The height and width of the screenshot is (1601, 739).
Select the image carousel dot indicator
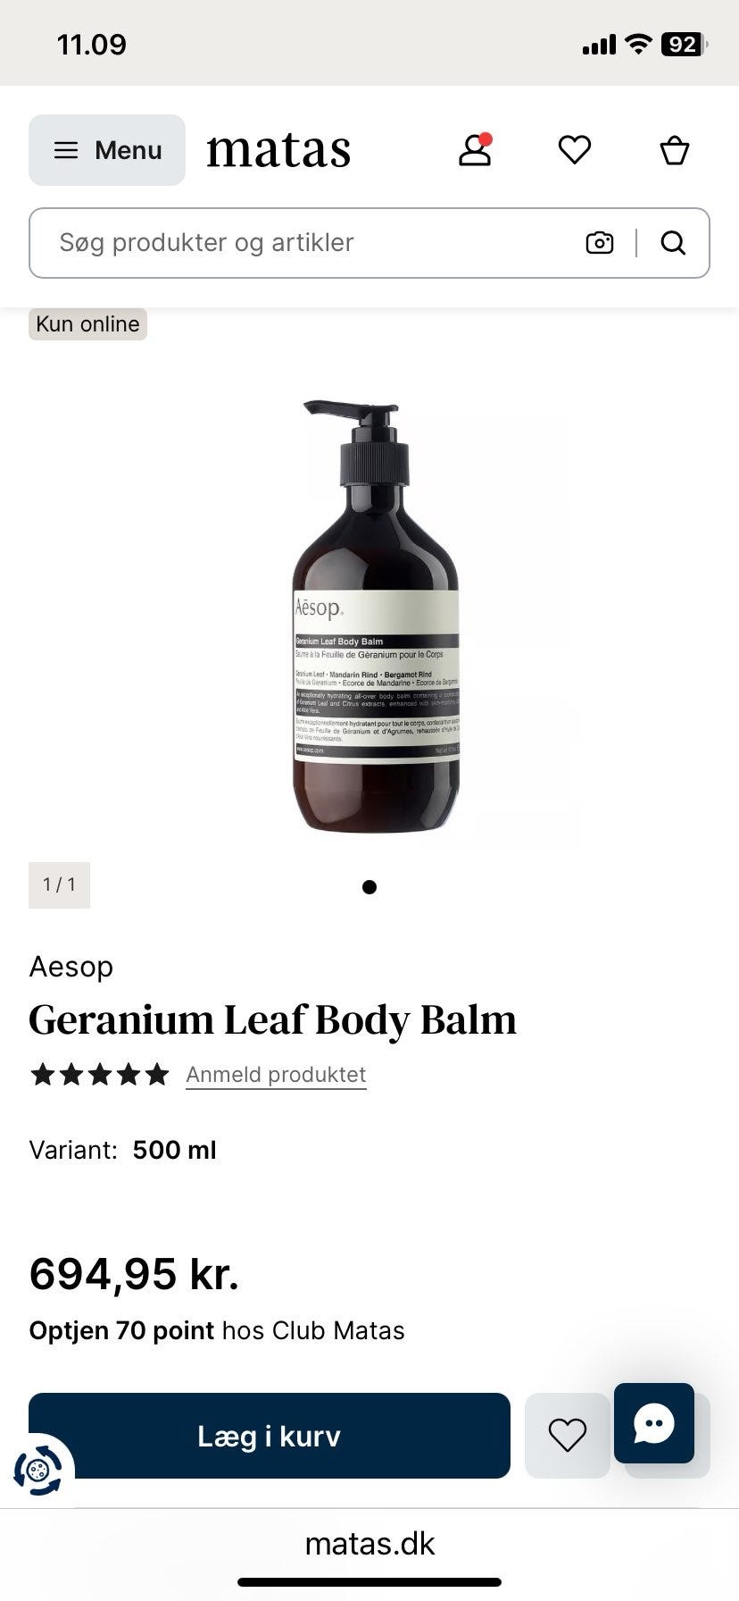[x=369, y=887]
